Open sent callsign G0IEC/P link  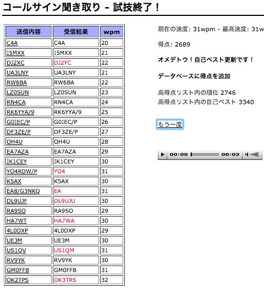tap(18, 122)
